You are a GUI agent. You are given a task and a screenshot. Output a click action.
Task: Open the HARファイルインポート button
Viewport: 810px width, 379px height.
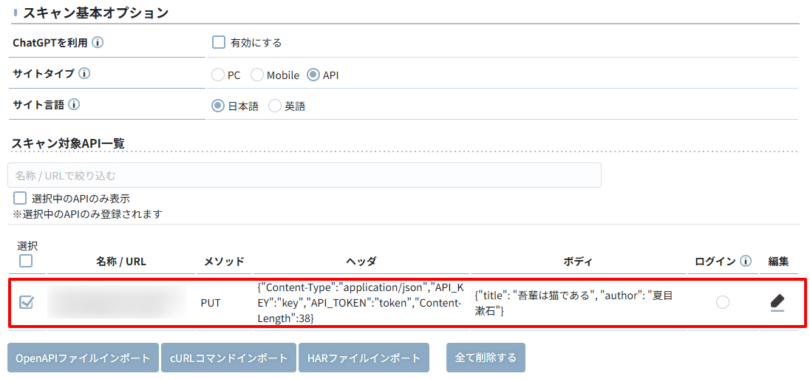pyautogui.click(x=364, y=358)
